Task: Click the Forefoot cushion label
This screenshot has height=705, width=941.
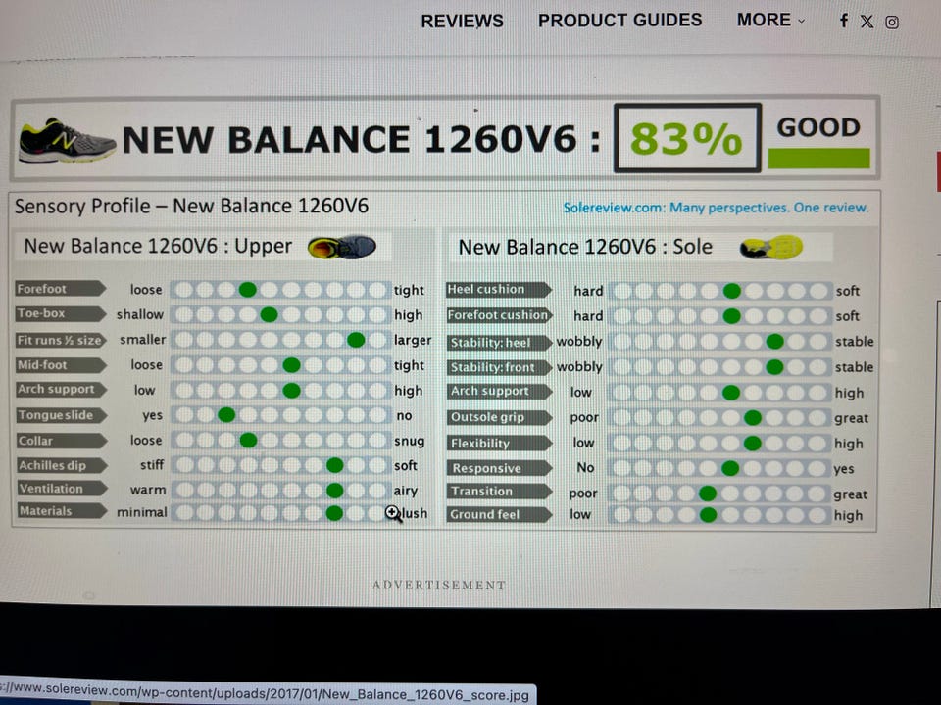Action: 498,314
